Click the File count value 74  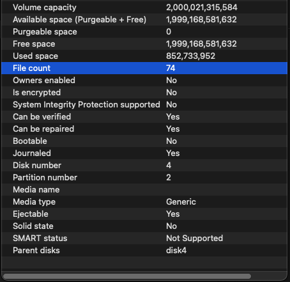(171, 68)
